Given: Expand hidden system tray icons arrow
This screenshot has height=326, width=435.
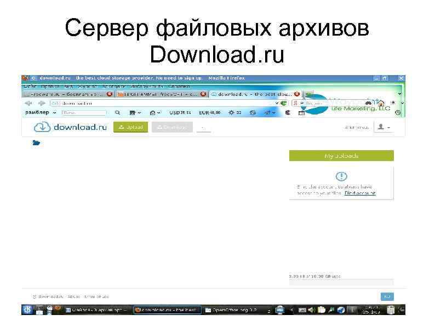Looking at the screenshot, I should pyautogui.click(x=291, y=310).
